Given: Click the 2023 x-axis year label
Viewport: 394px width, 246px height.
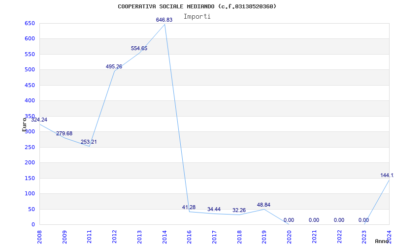Looking at the screenshot, I should tap(364, 236).
